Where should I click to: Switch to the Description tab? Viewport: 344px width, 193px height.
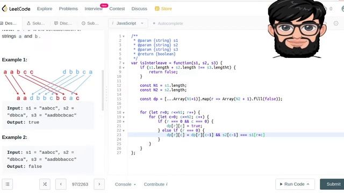(9, 23)
